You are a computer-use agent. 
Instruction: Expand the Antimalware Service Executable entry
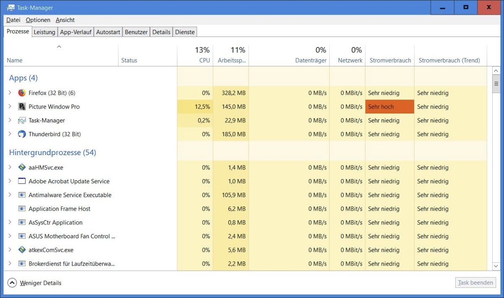tap(10, 195)
